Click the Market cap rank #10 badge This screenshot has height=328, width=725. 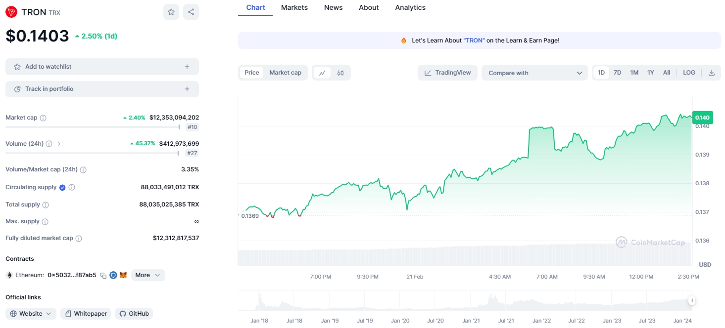pos(193,127)
